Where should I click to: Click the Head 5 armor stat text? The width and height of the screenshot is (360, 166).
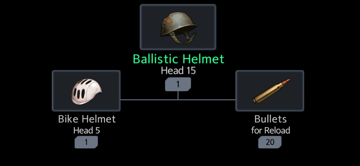(86, 130)
